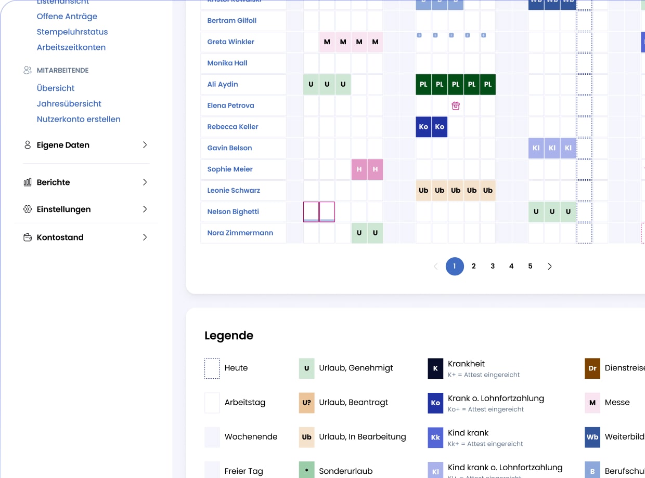Click the Kontostand wallet icon

tap(28, 237)
